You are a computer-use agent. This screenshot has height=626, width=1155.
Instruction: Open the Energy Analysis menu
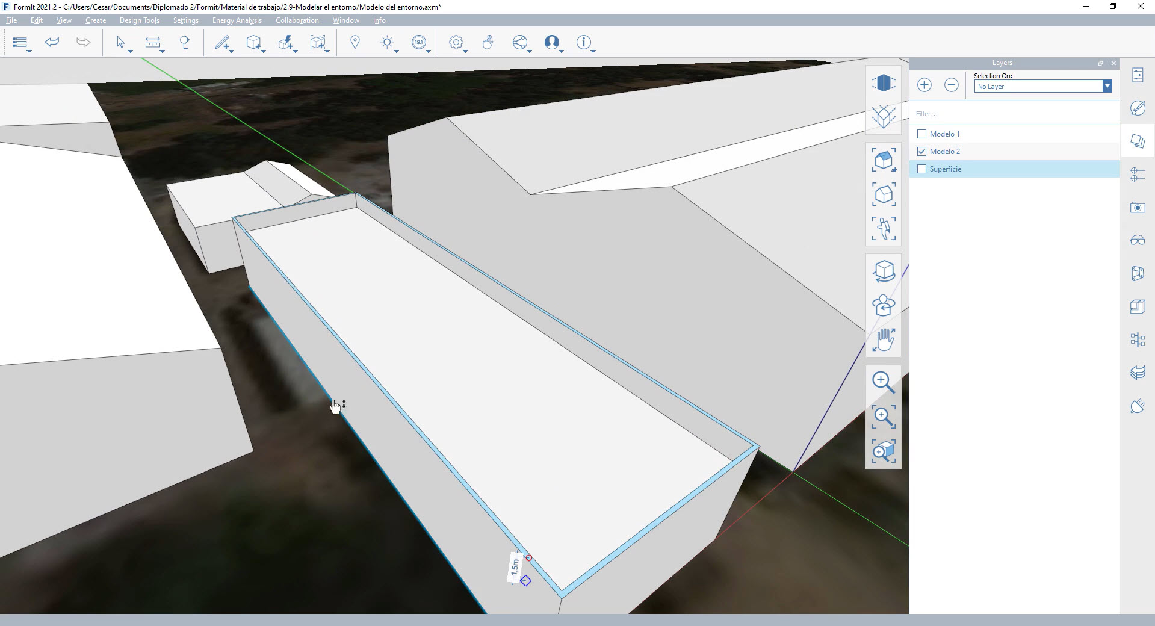click(237, 20)
